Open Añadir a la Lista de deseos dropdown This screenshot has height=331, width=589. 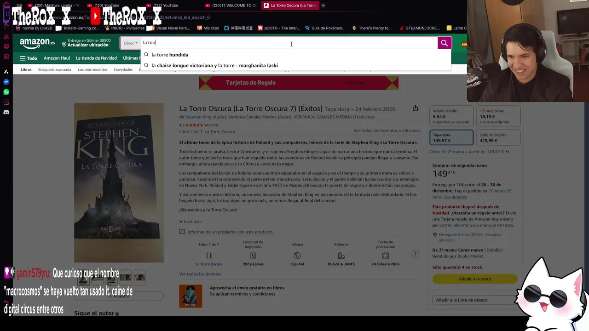[x=475, y=300]
